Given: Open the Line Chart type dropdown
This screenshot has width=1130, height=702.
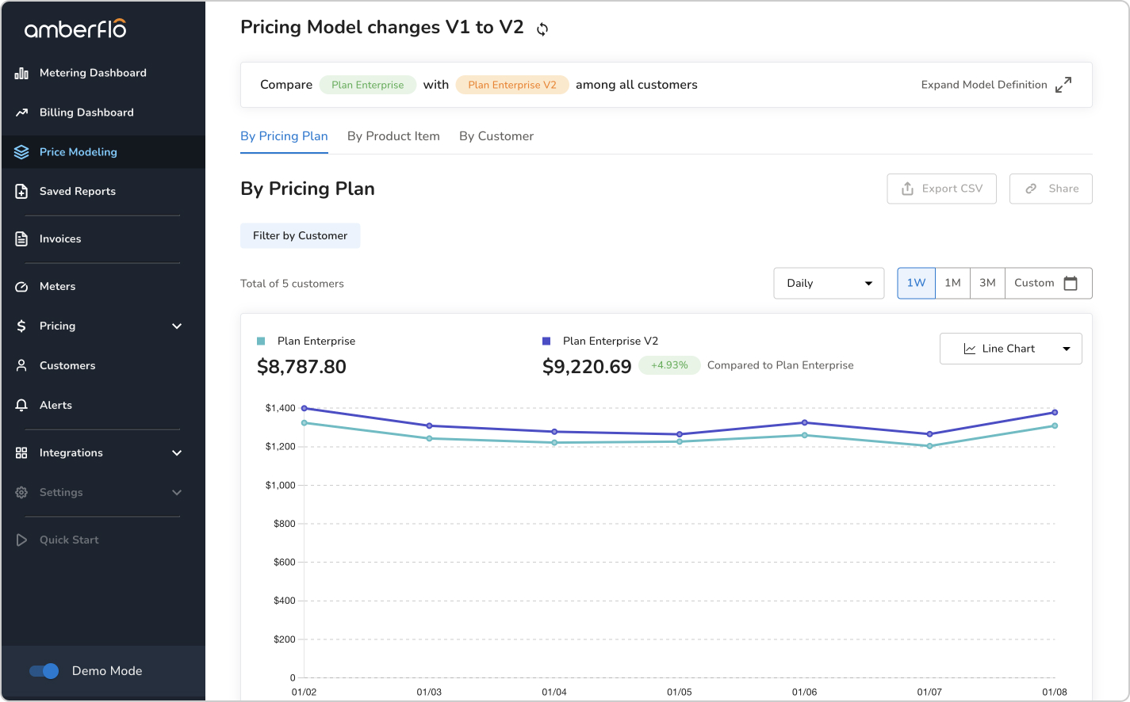Looking at the screenshot, I should [x=1010, y=349].
